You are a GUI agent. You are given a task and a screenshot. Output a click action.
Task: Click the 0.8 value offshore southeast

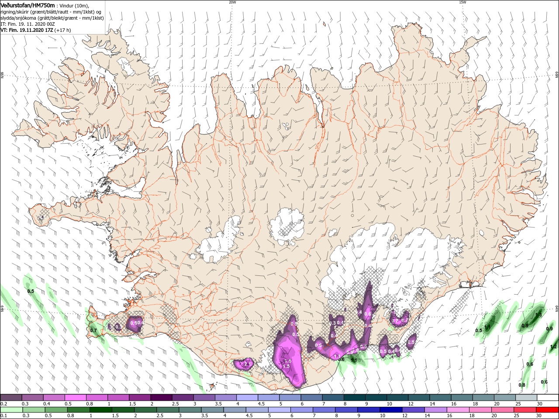coord(522,385)
